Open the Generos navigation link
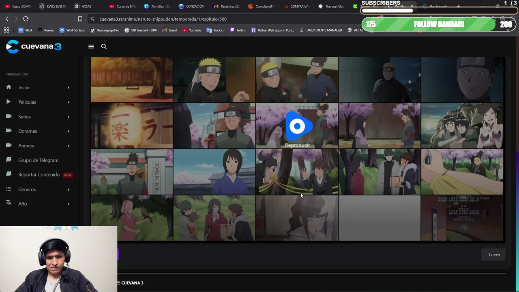The image size is (519, 292). [27, 189]
